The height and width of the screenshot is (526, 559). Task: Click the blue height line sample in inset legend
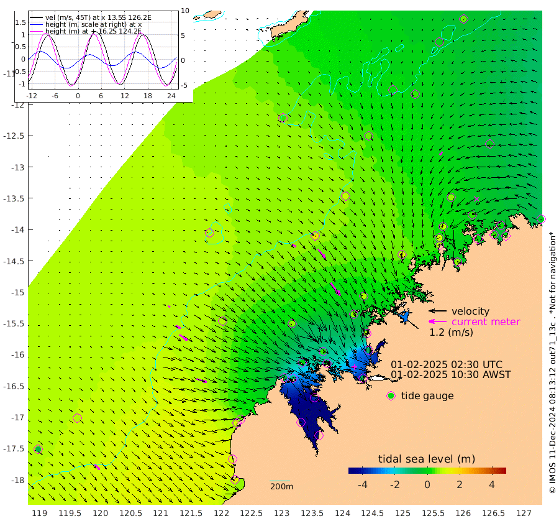36,25
